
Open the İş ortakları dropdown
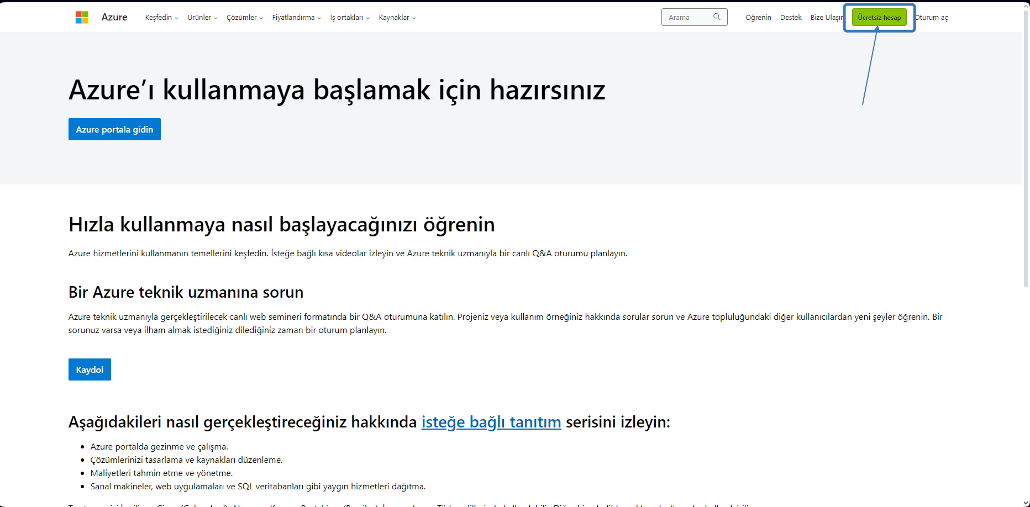pos(348,17)
